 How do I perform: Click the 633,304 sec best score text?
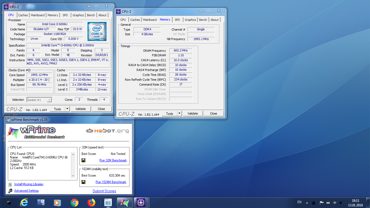tap(117, 175)
